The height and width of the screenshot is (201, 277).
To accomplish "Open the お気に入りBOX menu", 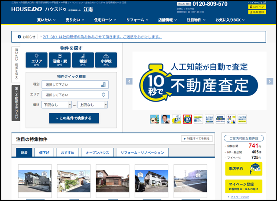I will pyautogui.click(x=230, y=20).
